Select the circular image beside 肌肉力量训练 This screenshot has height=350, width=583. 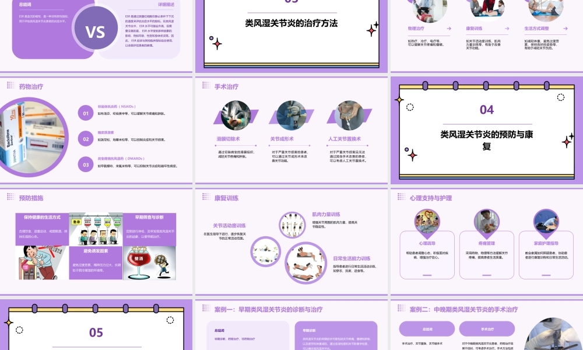[x=292, y=225]
